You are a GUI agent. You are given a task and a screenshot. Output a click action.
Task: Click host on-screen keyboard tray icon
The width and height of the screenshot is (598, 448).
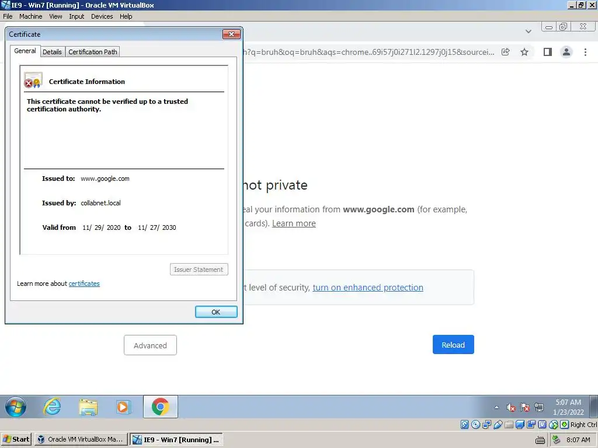point(540,440)
